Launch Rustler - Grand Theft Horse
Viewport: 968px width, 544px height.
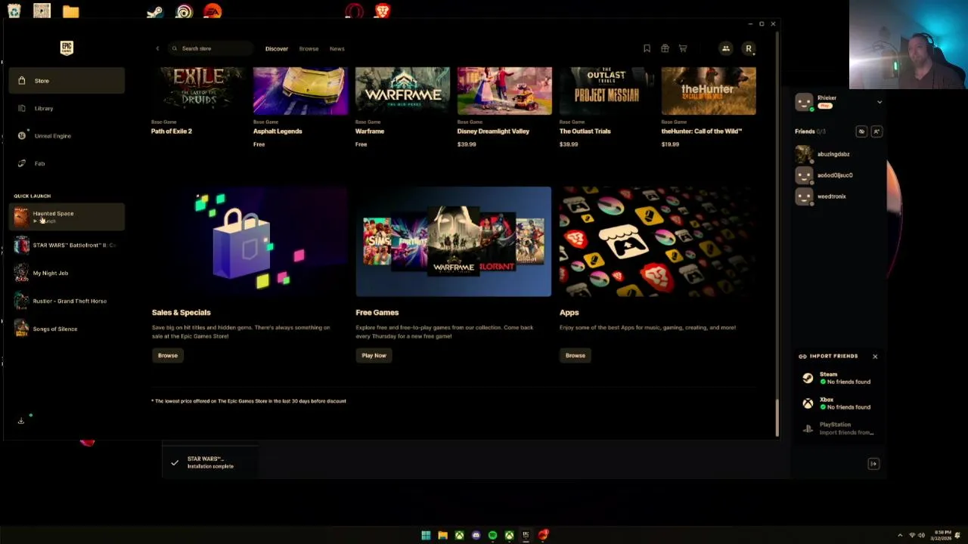tap(67, 301)
